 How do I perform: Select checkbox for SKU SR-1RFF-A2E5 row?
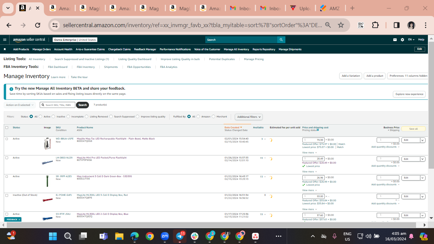7,176
